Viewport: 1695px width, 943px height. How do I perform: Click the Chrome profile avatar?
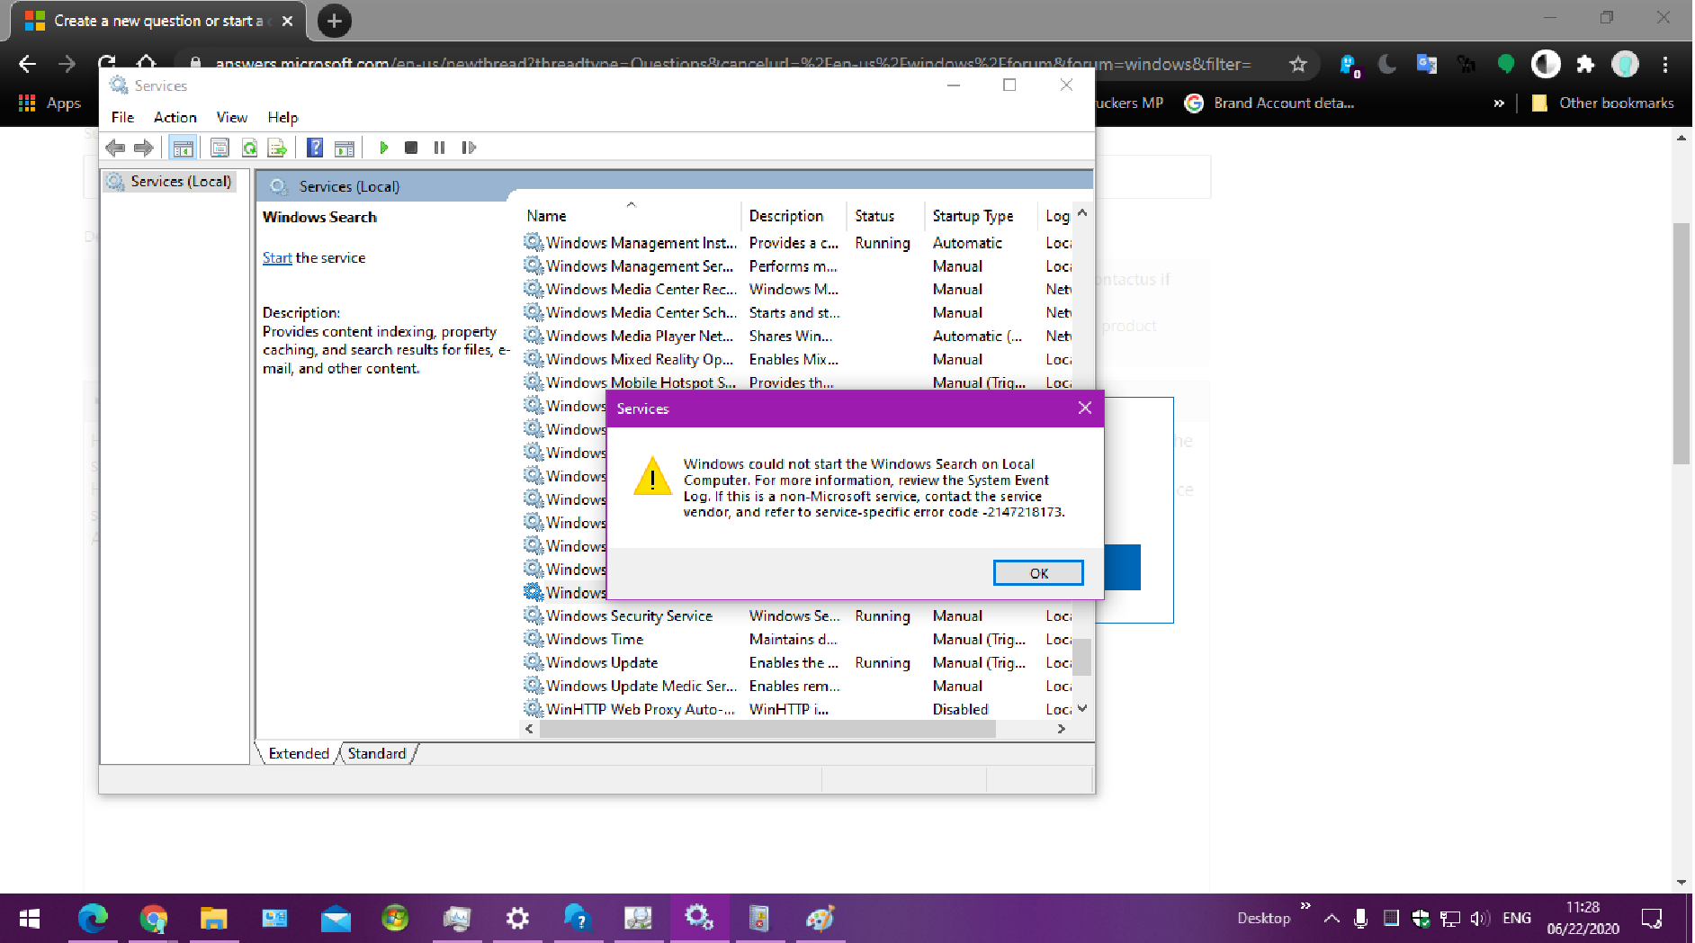click(x=1625, y=64)
